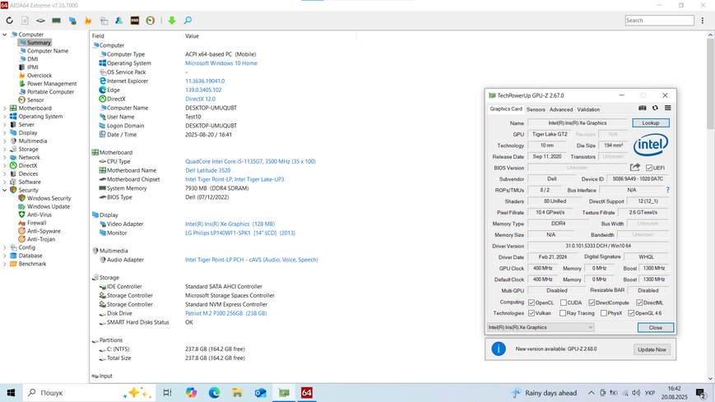Expand the Motherboard tree node
The height and width of the screenshot is (402, 715).
[5, 109]
